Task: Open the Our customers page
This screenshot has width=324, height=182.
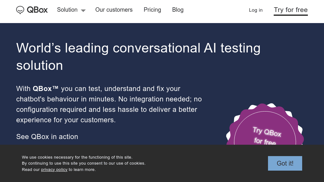Action: [114, 10]
